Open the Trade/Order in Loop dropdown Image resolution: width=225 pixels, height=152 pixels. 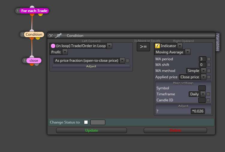(x=109, y=46)
